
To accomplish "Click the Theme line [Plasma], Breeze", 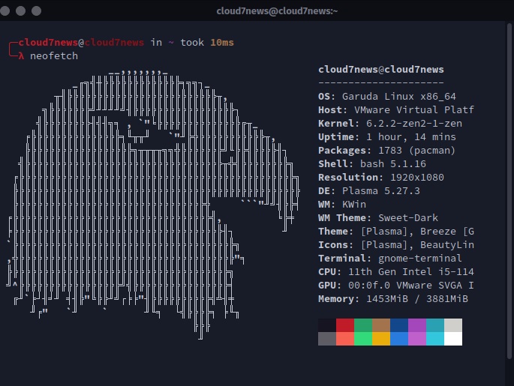I will (396, 232).
